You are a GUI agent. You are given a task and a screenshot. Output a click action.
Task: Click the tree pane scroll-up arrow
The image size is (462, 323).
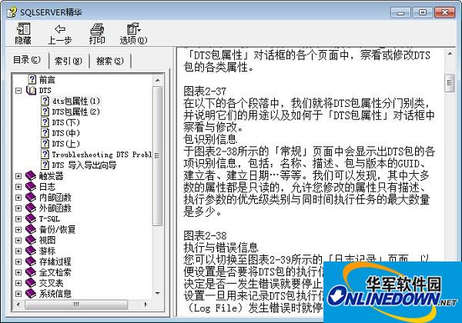[x=157, y=80]
